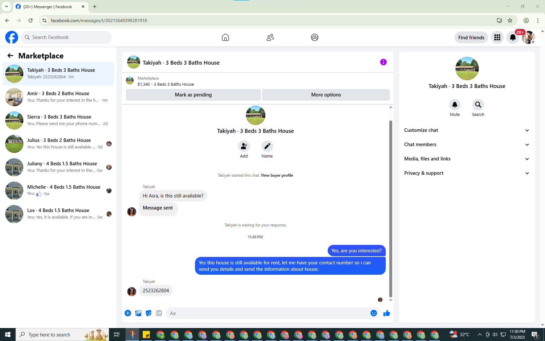This screenshot has height=341, width=545.
Task: Open the Juliany 4 Beds 1.5 Baths chat
Action: click(x=58, y=167)
